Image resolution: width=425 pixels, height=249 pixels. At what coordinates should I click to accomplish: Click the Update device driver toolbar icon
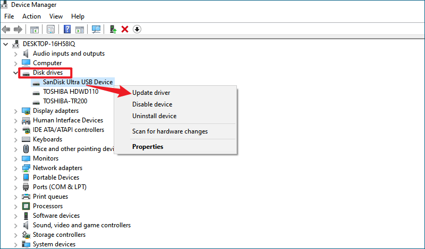pos(113,29)
